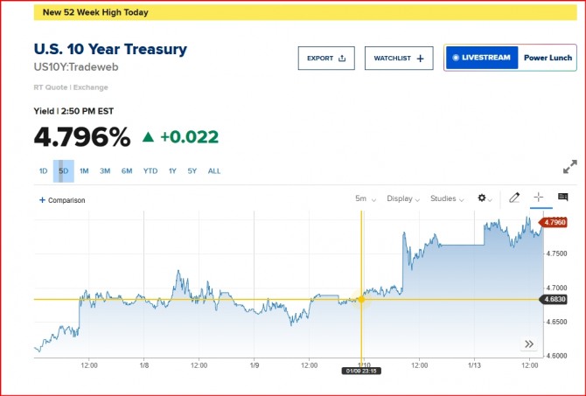Open the Studies dropdown menu
586x396 pixels.
click(x=447, y=198)
